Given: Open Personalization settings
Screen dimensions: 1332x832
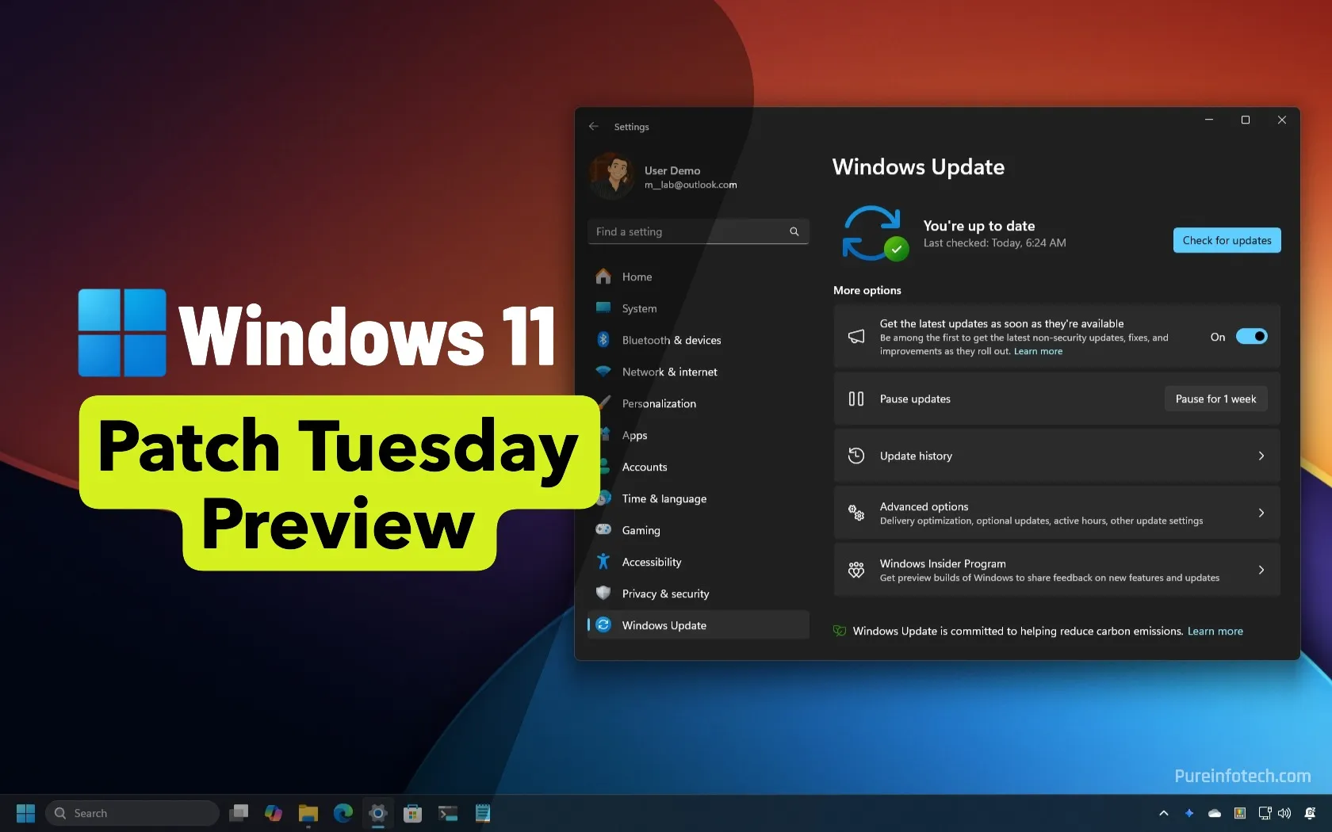Looking at the screenshot, I should point(699,403).
